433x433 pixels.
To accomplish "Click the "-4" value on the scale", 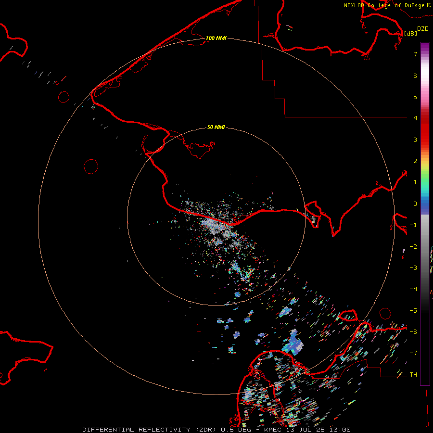I will [413, 289].
